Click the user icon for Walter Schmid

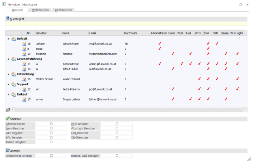24,79
